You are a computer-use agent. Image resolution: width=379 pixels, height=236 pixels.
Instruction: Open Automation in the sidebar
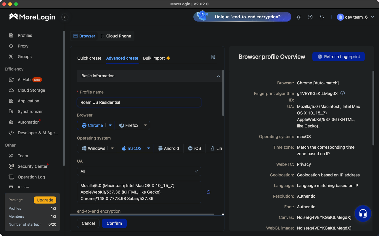tap(28, 122)
